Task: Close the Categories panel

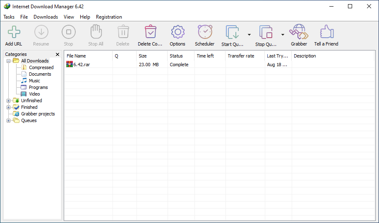Action: pyautogui.click(x=58, y=54)
